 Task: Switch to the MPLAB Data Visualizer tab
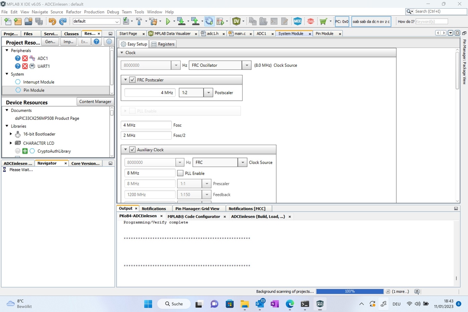pyautogui.click(x=172, y=34)
